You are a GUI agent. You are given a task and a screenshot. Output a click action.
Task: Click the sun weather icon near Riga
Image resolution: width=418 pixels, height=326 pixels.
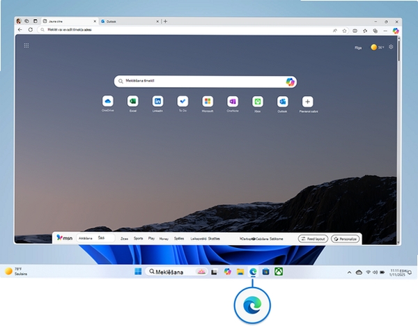373,47
